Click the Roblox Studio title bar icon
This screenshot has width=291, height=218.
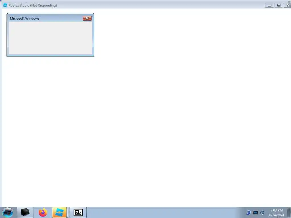(x=5, y=5)
